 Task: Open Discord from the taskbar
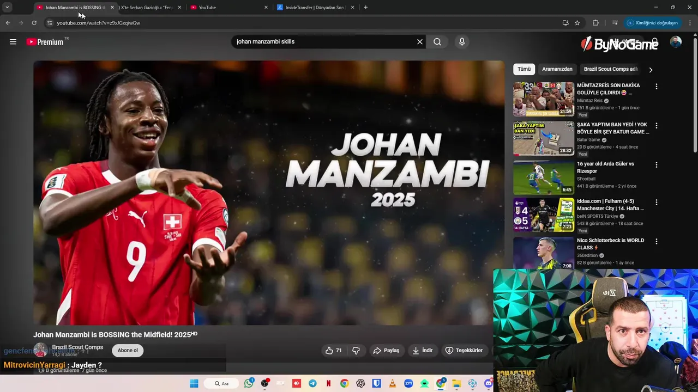(488, 383)
